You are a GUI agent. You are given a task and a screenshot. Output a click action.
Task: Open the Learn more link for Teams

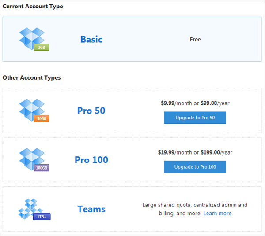click(217, 214)
